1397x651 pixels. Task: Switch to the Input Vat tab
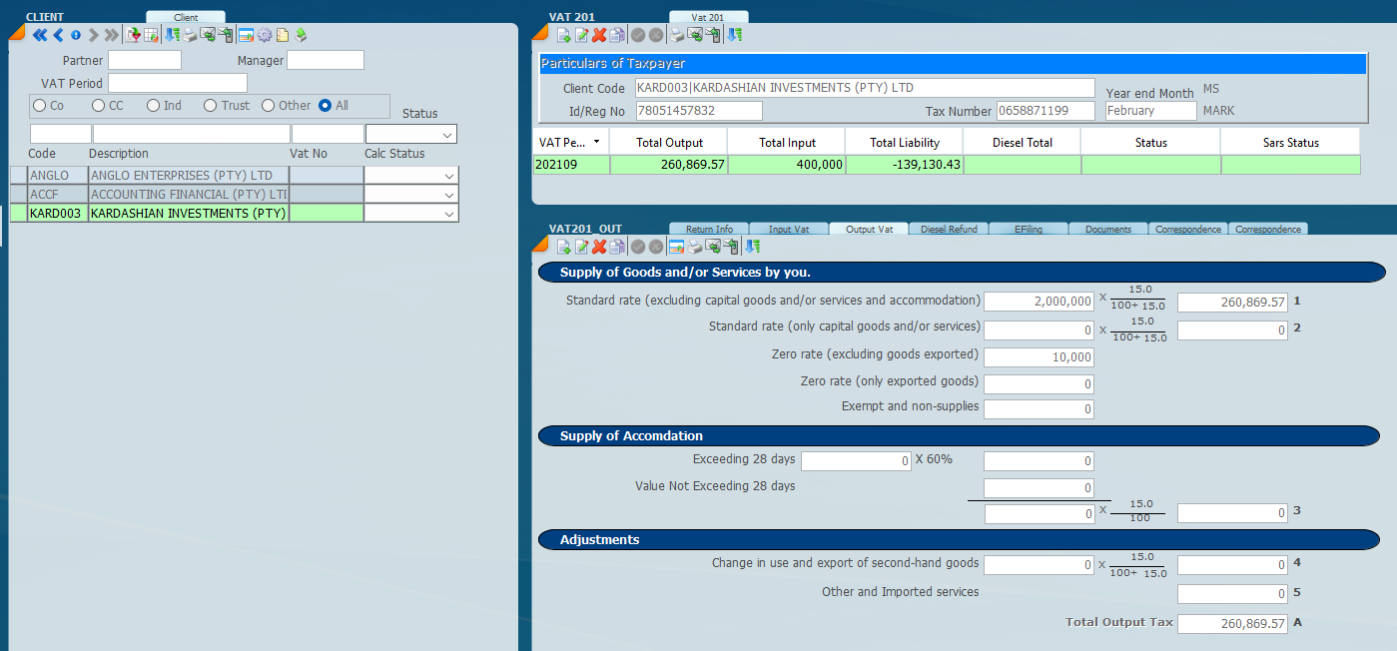coord(788,229)
